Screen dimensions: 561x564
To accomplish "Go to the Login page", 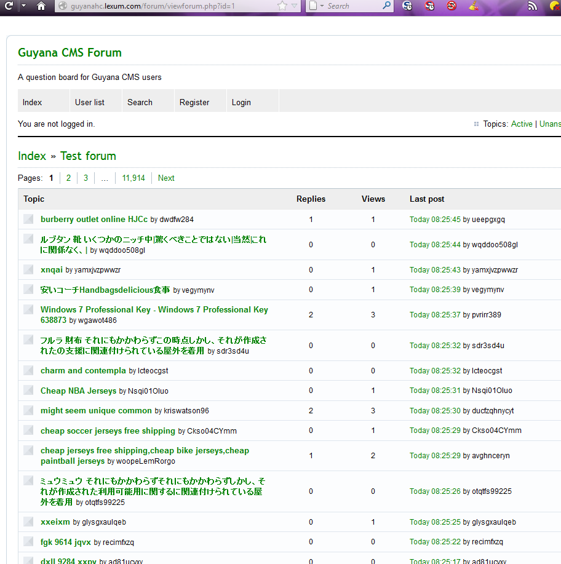I will coord(241,102).
